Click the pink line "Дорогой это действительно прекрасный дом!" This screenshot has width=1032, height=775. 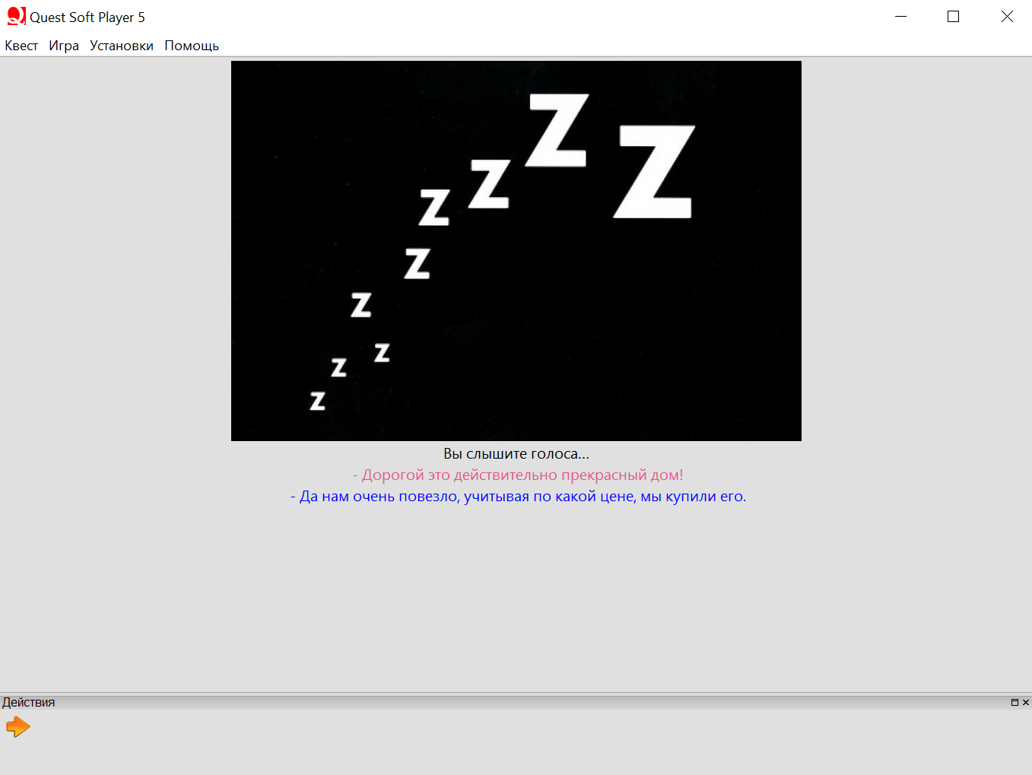pos(518,475)
